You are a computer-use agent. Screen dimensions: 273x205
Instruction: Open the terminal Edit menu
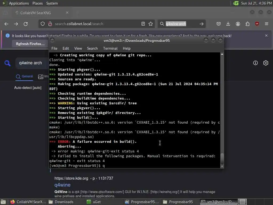66,49
